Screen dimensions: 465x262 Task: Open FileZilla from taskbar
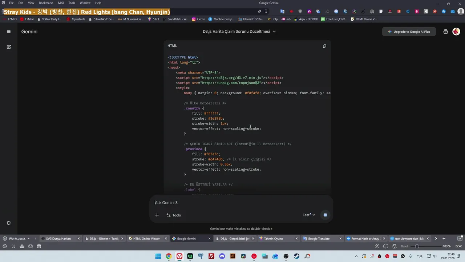211,256
